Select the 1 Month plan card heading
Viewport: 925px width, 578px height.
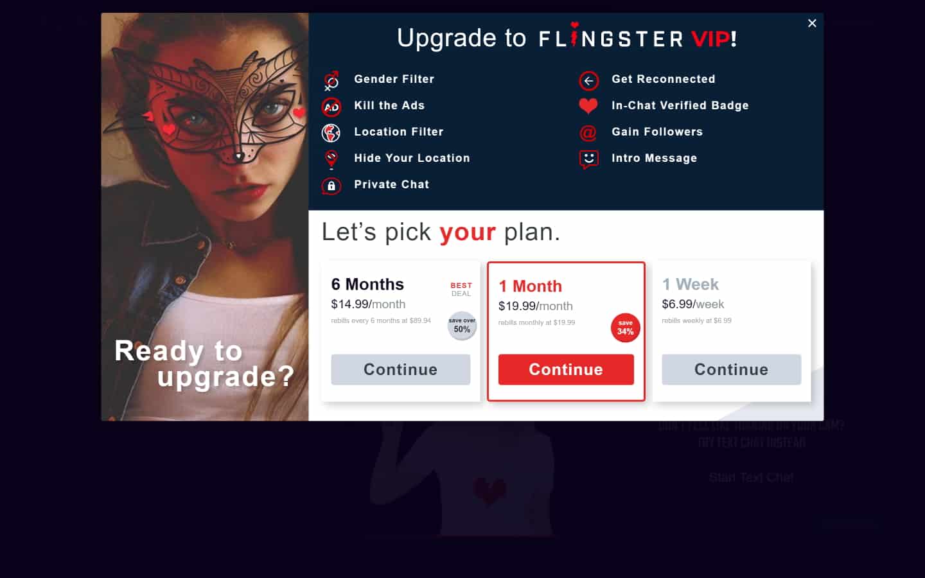pos(531,286)
